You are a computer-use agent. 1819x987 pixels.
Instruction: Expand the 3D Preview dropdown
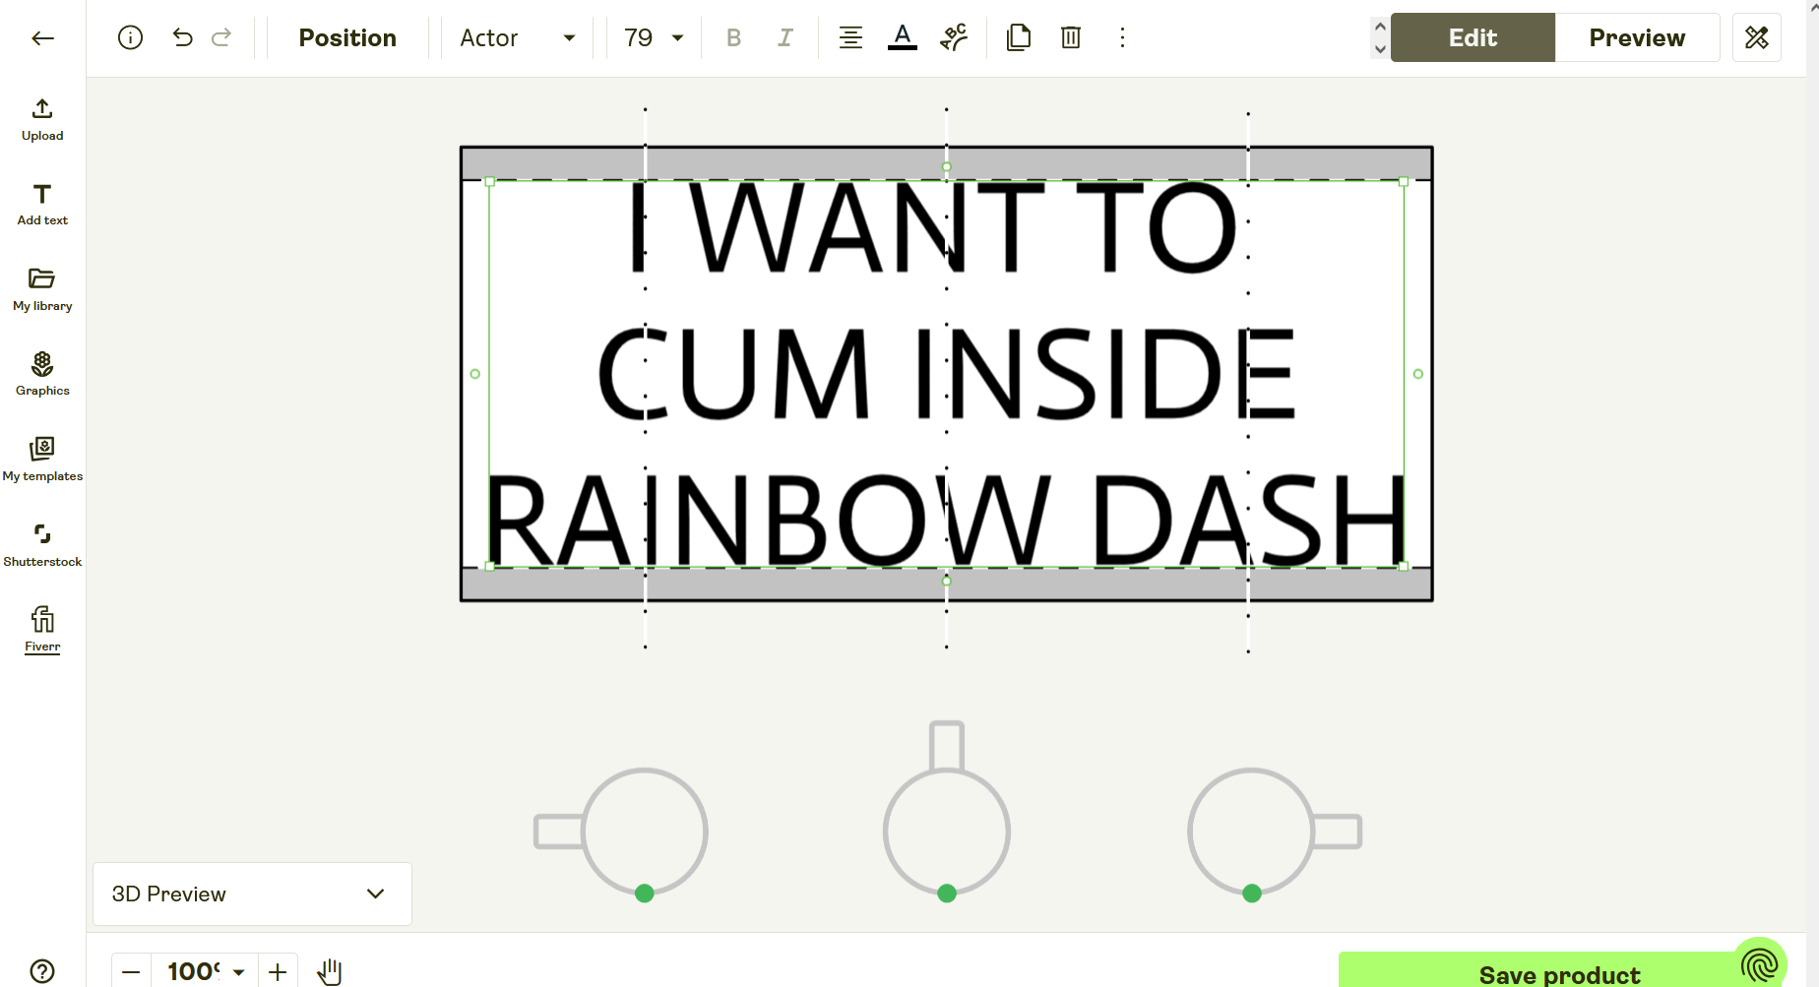coord(252,894)
